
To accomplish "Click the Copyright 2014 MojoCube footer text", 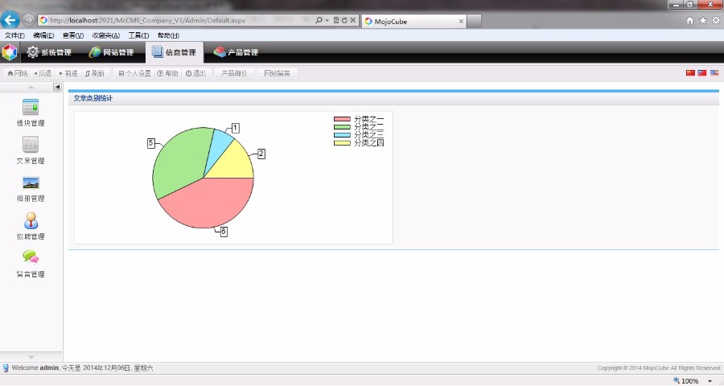I will (x=659, y=368).
